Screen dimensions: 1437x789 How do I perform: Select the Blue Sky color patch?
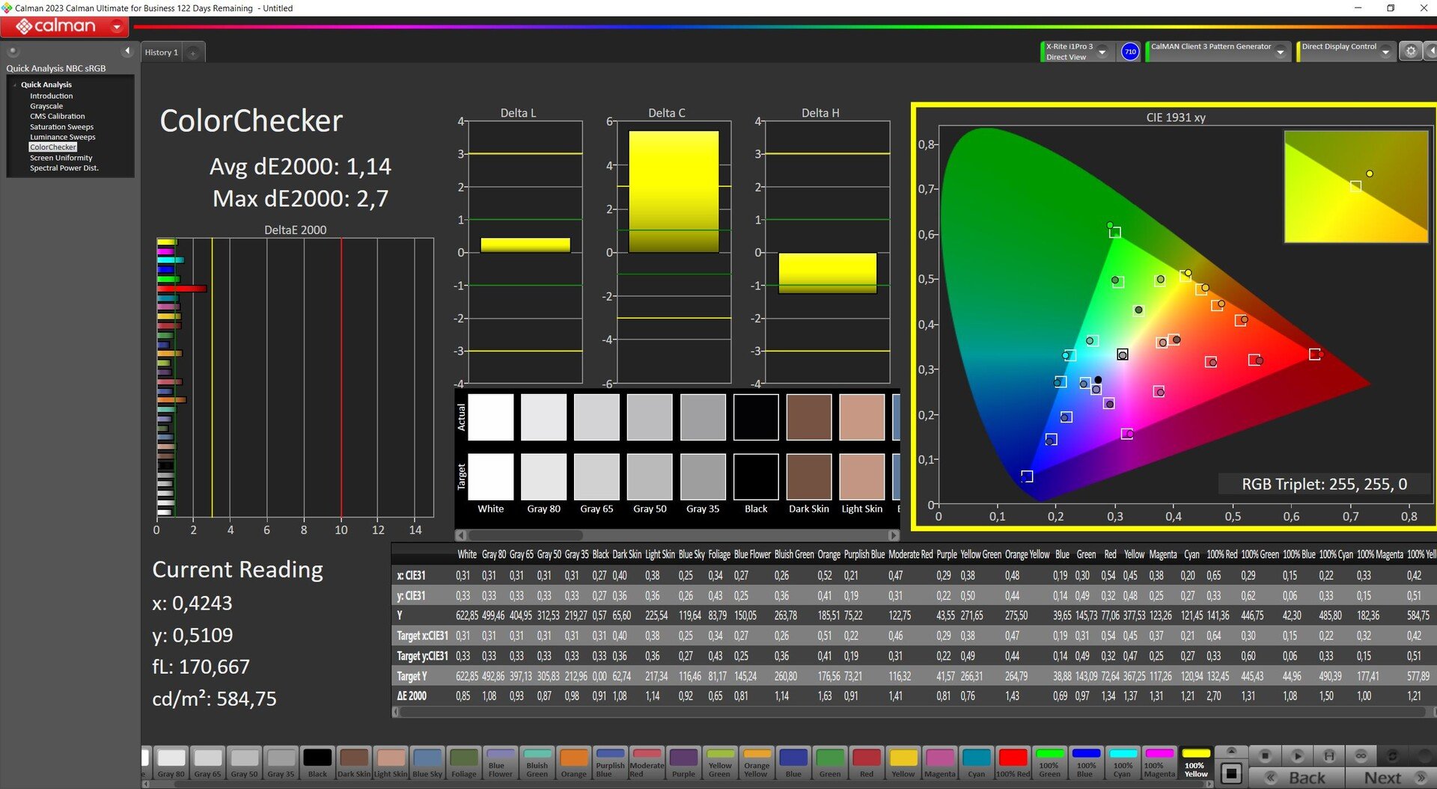click(x=427, y=763)
